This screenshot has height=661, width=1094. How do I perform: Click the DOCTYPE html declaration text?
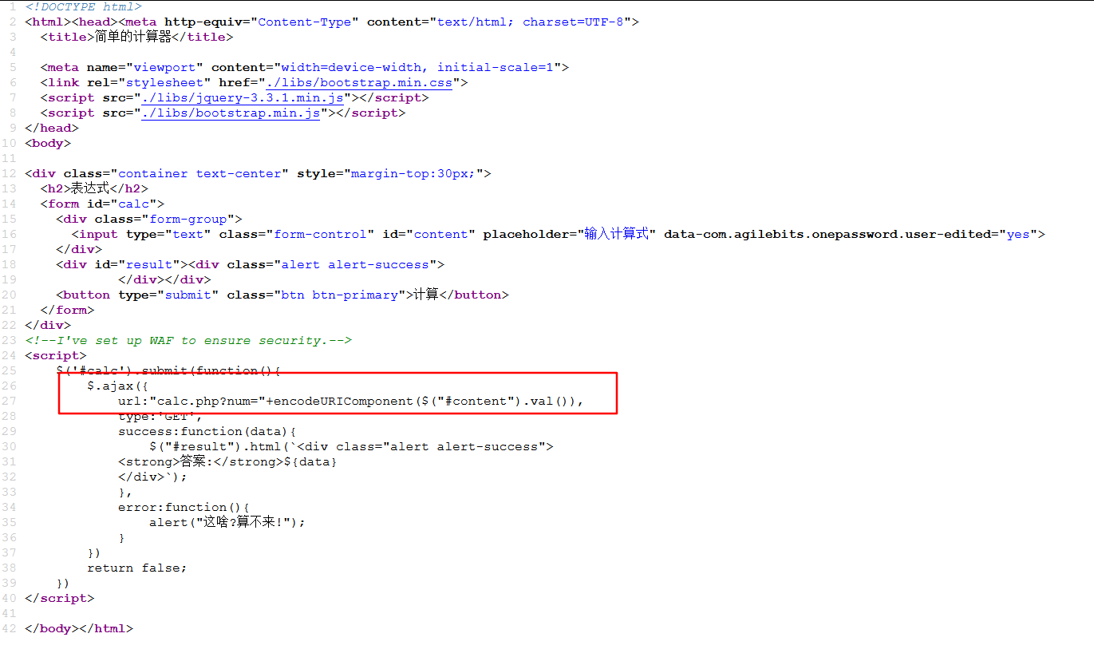click(83, 6)
